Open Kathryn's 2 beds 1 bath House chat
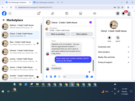Image resolution: width=135 pixels, height=101 pixels. click(x=20, y=26)
